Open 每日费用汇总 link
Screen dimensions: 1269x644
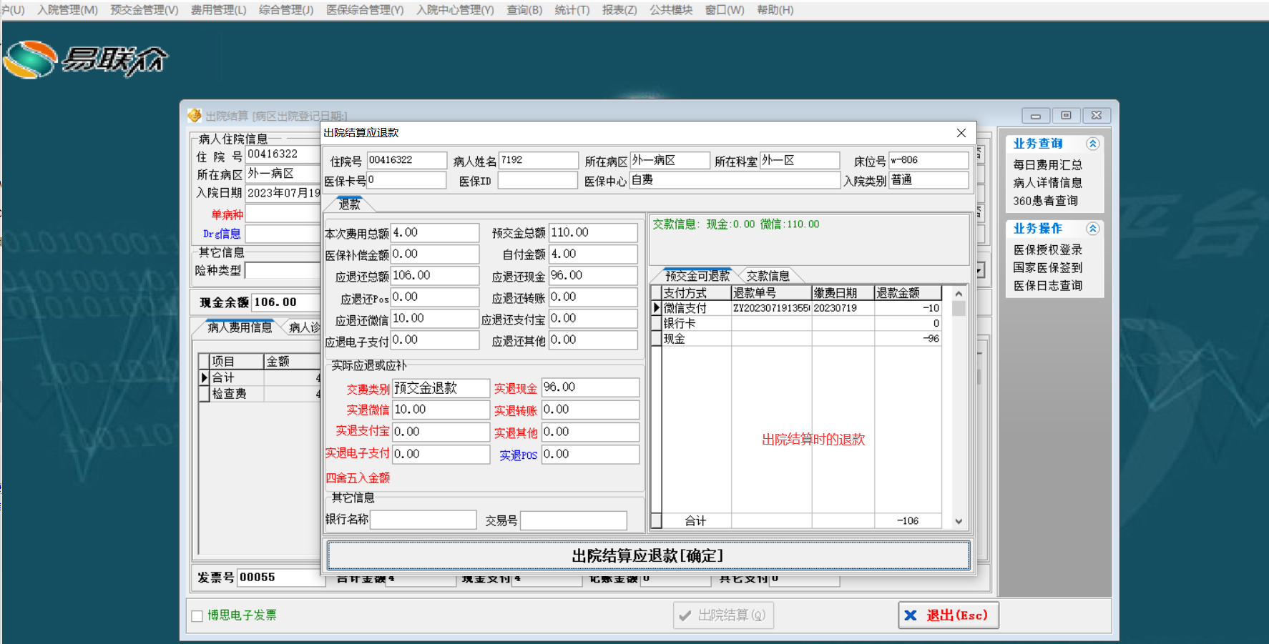pos(1047,165)
